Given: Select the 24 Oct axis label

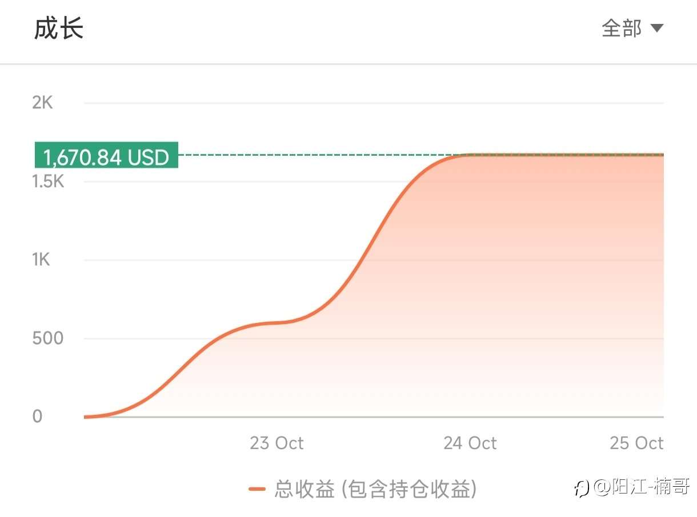Looking at the screenshot, I should 470,443.
